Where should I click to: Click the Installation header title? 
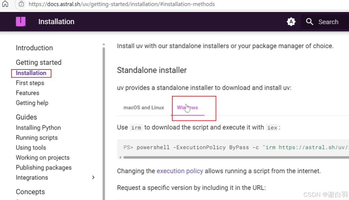pyautogui.click(x=56, y=22)
